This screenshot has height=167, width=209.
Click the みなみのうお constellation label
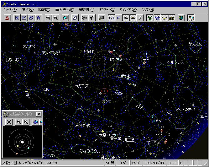(x=90, y=151)
